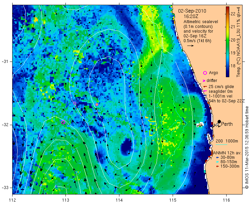Viewport: 251px width, 204px height.
Task: Click the x-axis longitude label 115
Action: pos(173,200)
